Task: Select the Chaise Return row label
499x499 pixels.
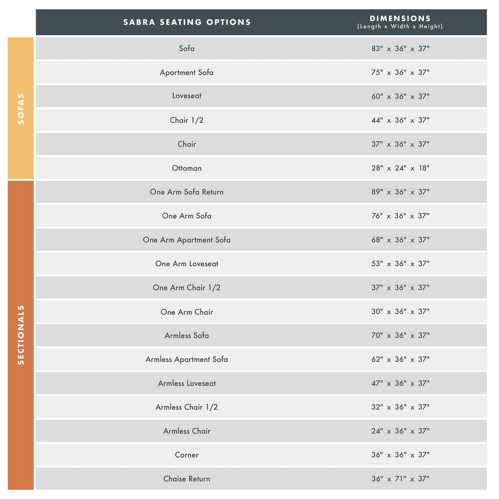Action: (x=187, y=479)
